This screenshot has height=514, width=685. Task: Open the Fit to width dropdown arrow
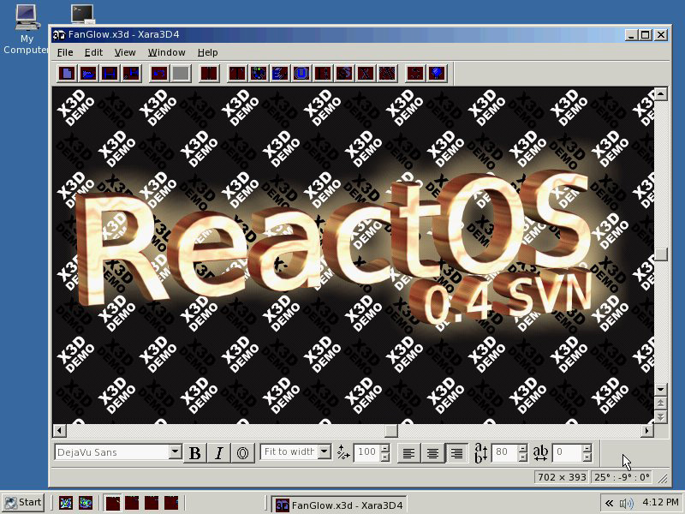(x=325, y=451)
